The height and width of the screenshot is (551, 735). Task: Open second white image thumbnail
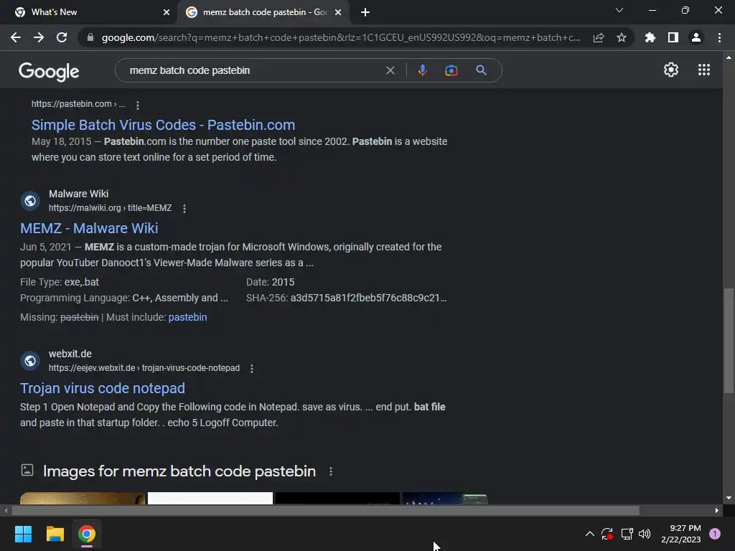click(x=210, y=498)
